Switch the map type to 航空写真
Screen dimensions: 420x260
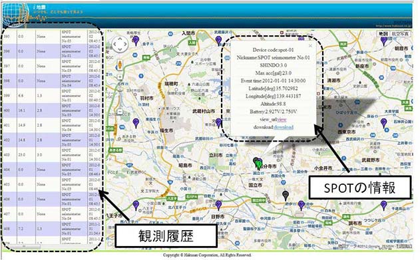(400, 34)
